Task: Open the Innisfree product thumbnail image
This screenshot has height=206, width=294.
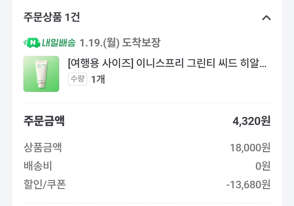Action: click(x=41, y=74)
